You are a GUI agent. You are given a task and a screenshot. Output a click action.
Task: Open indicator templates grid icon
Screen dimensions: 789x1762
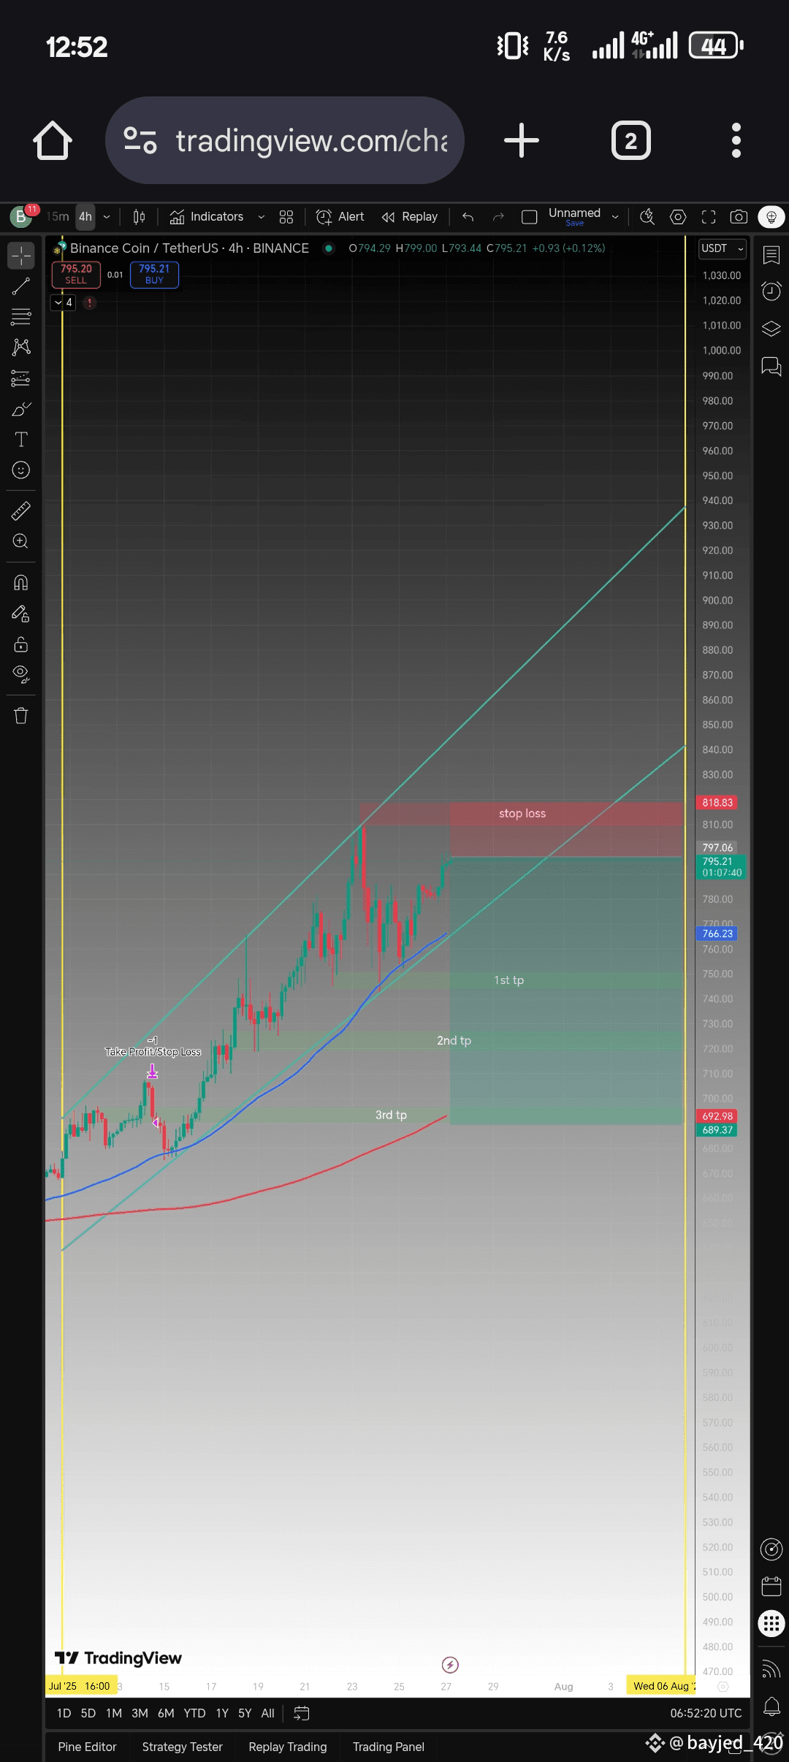[286, 217]
